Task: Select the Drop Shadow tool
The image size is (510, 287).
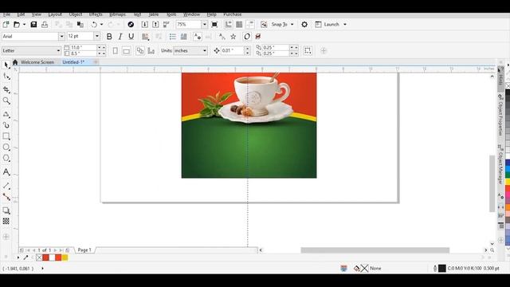Action: click(x=6, y=210)
